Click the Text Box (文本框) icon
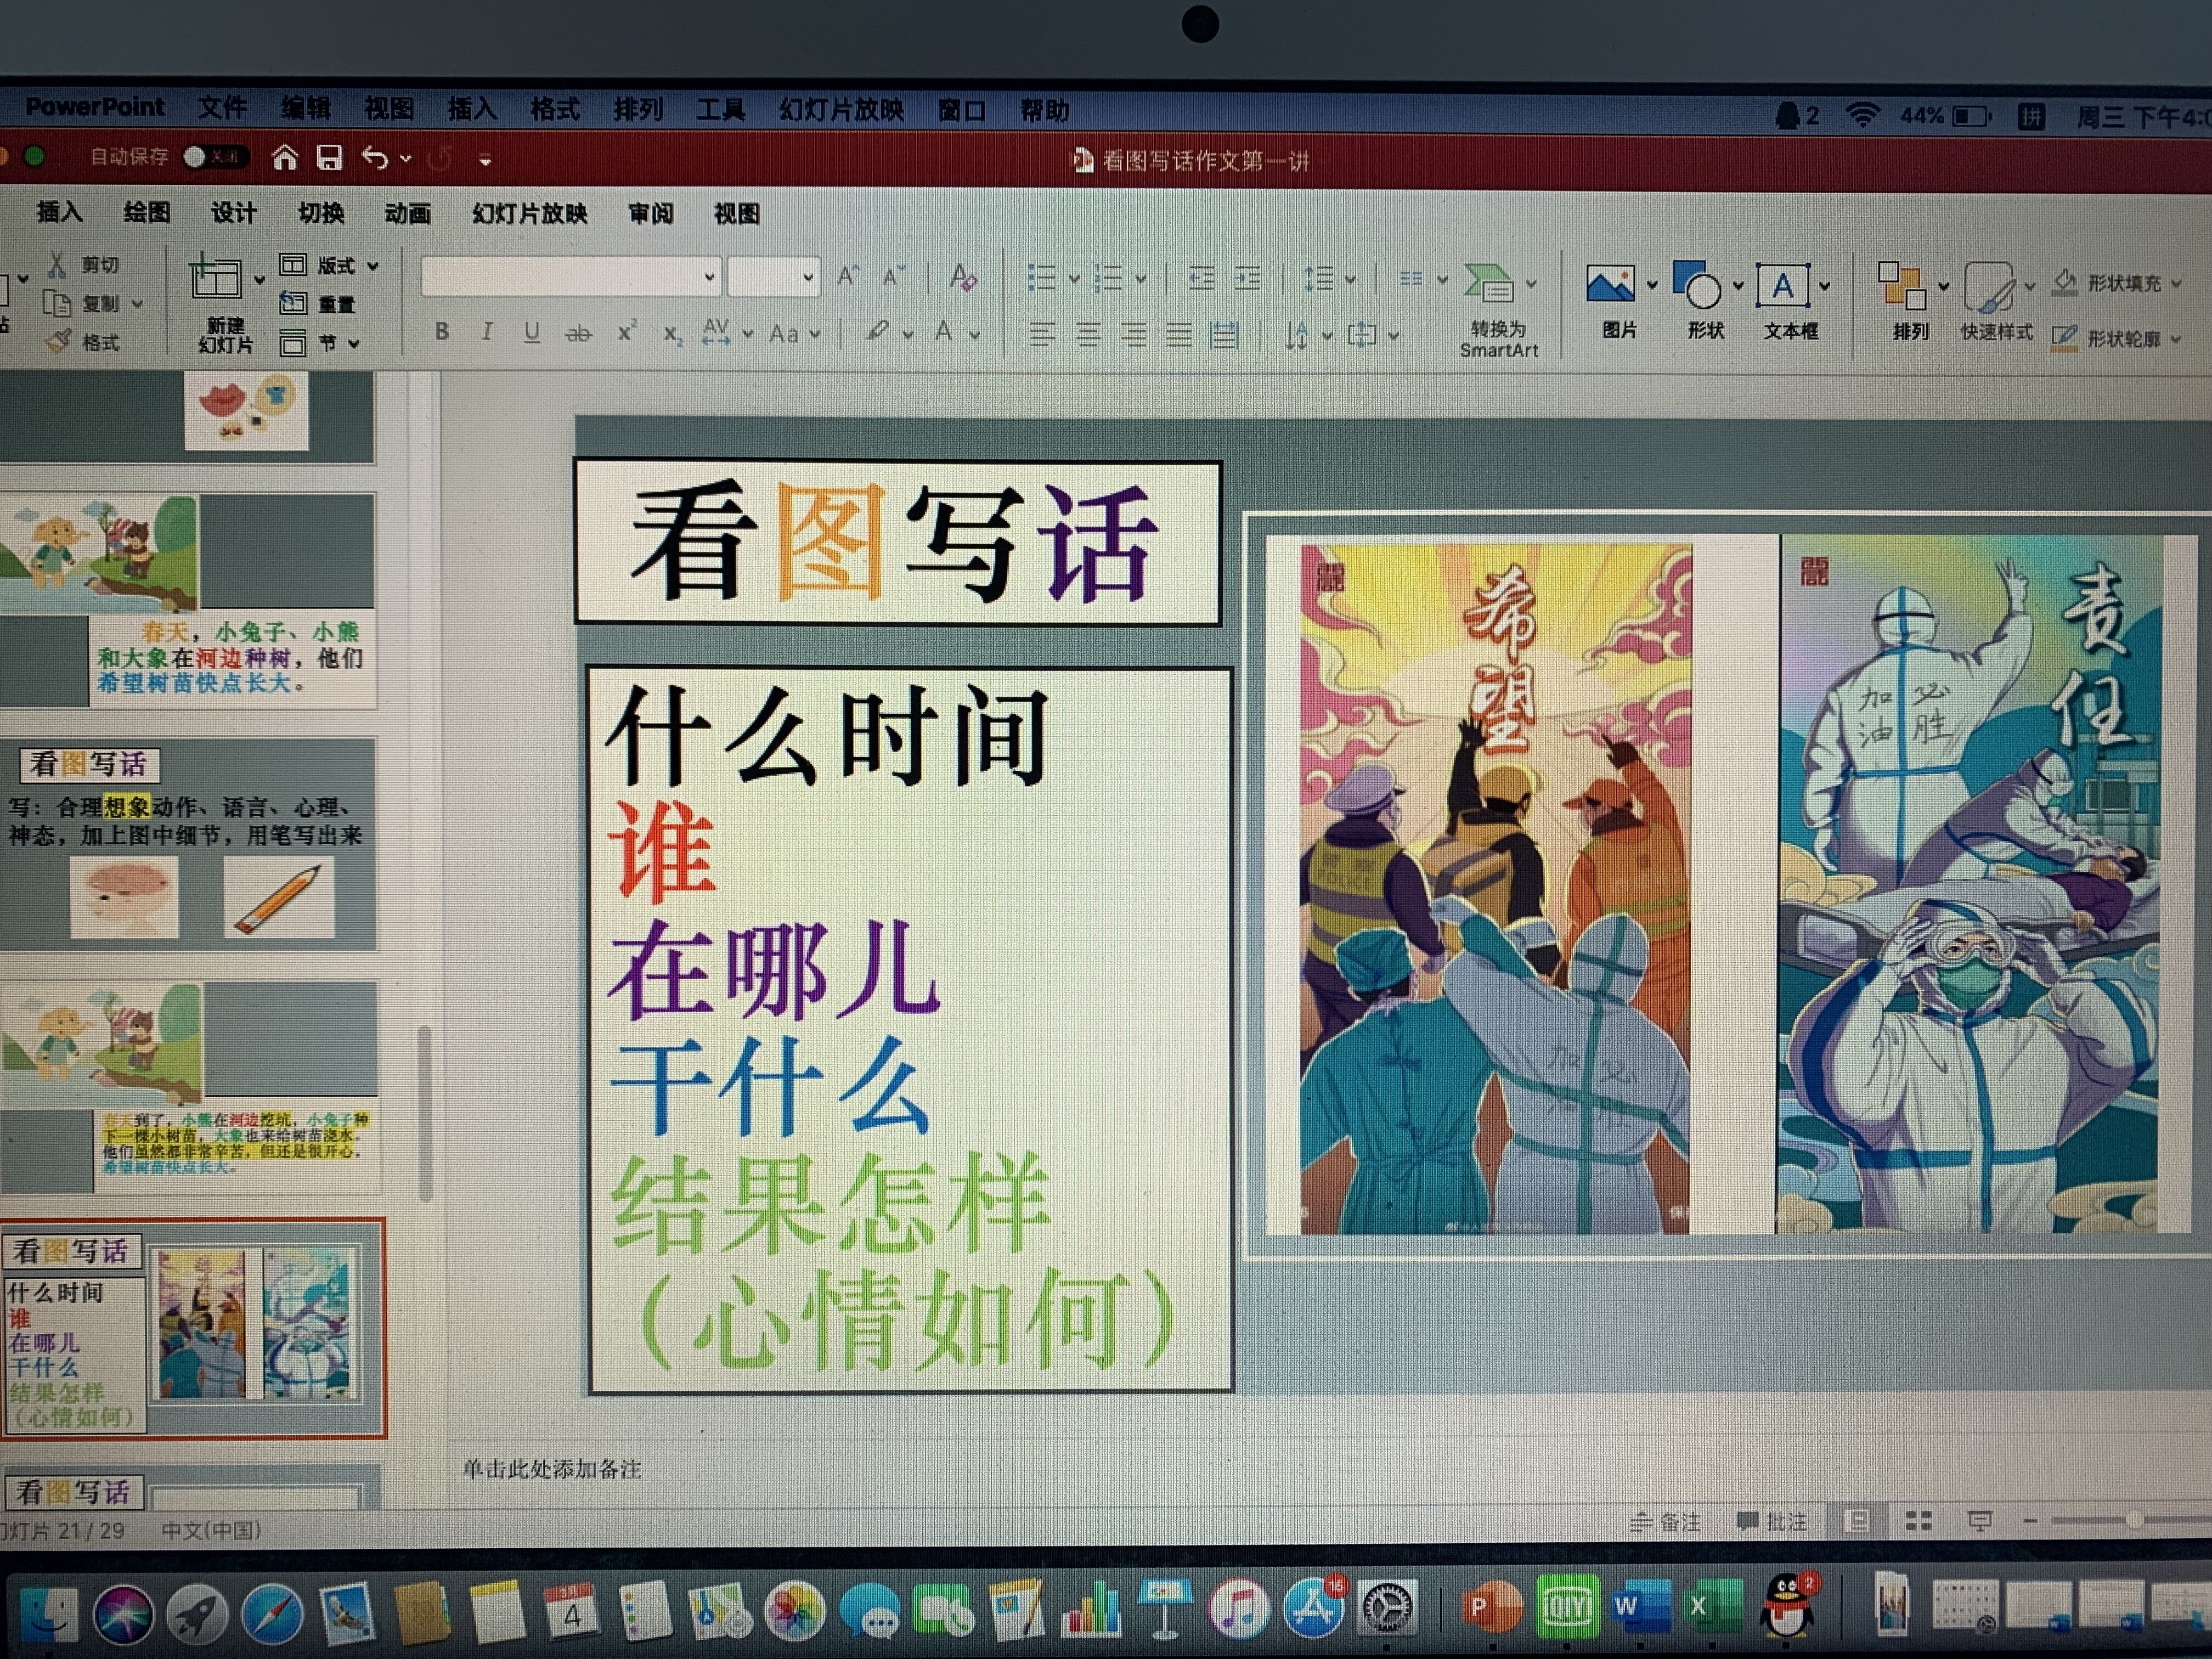2212x1659 pixels. pyautogui.click(x=1782, y=286)
